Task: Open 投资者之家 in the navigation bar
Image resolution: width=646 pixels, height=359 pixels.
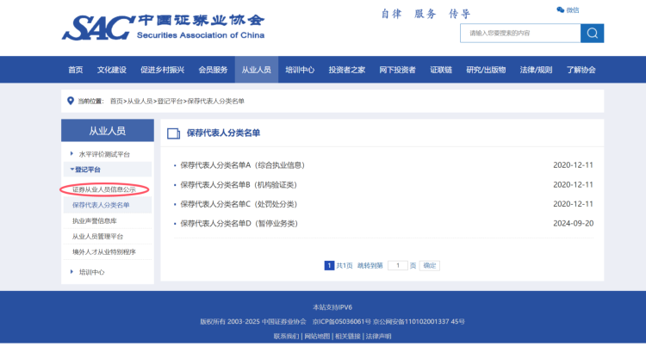Action: click(x=346, y=70)
